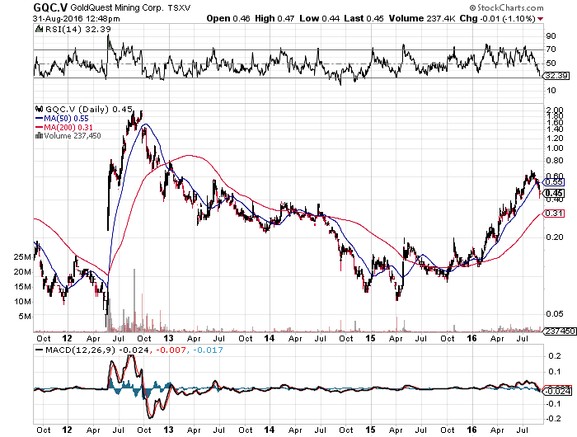This screenshot has width=577, height=437.
Task: Click the boxed 32.39 RSI value tag
Action: pos(556,76)
